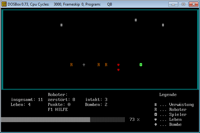Click the rightmost # devastation mark in the playfield

pyautogui.click(x=163, y=25)
